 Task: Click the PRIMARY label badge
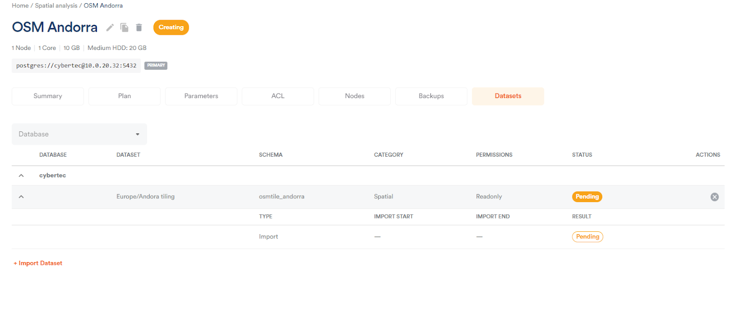click(156, 66)
